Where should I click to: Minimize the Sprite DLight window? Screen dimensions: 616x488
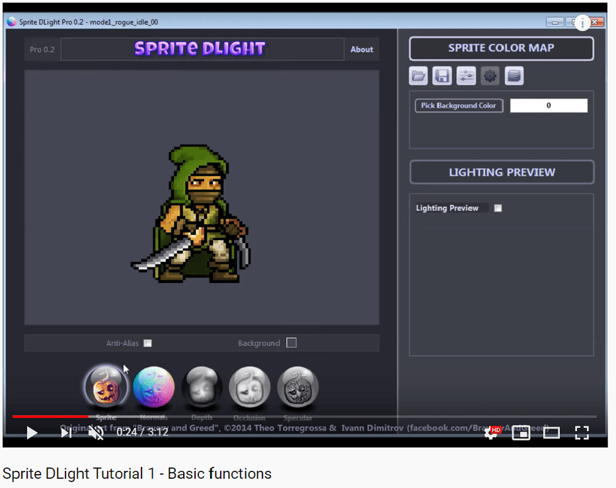(555, 22)
